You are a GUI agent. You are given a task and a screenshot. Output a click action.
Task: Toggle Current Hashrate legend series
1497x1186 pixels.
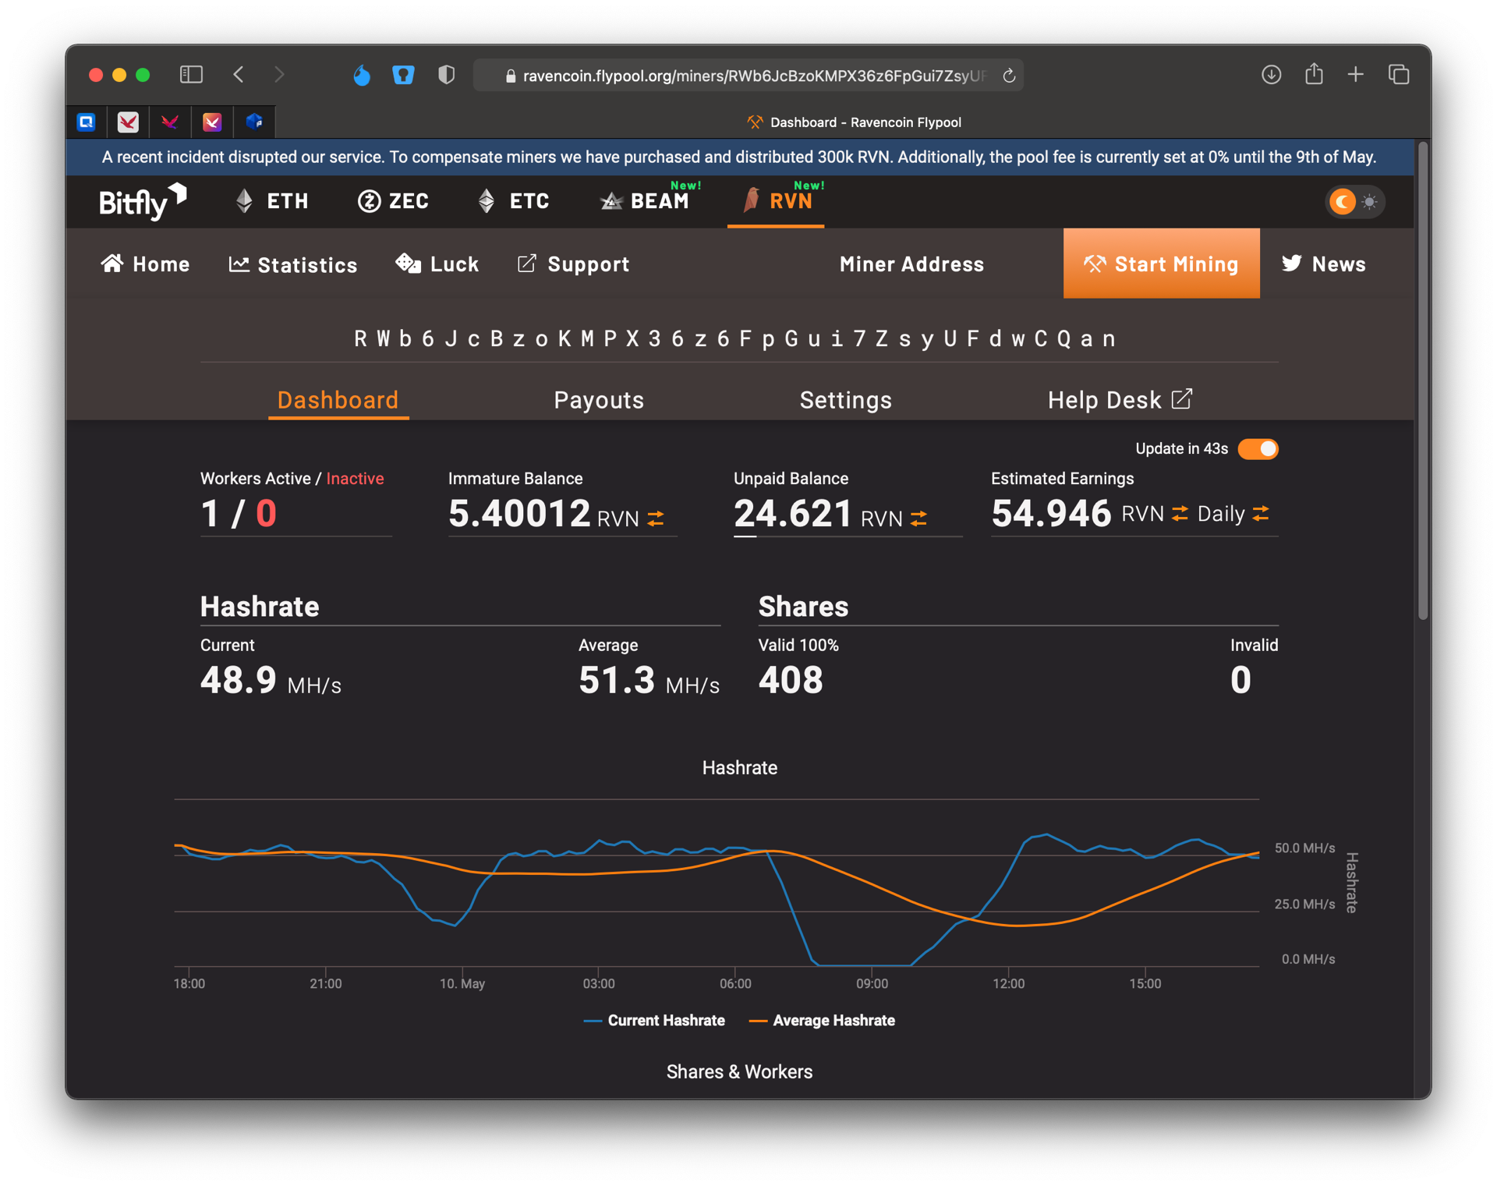click(x=654, y=1020)
